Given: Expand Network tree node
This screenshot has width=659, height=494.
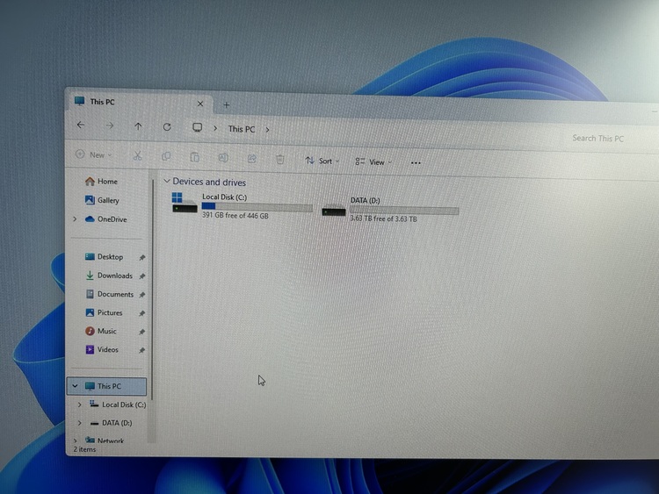Looking at the screenshot, I should click(76, 440).
